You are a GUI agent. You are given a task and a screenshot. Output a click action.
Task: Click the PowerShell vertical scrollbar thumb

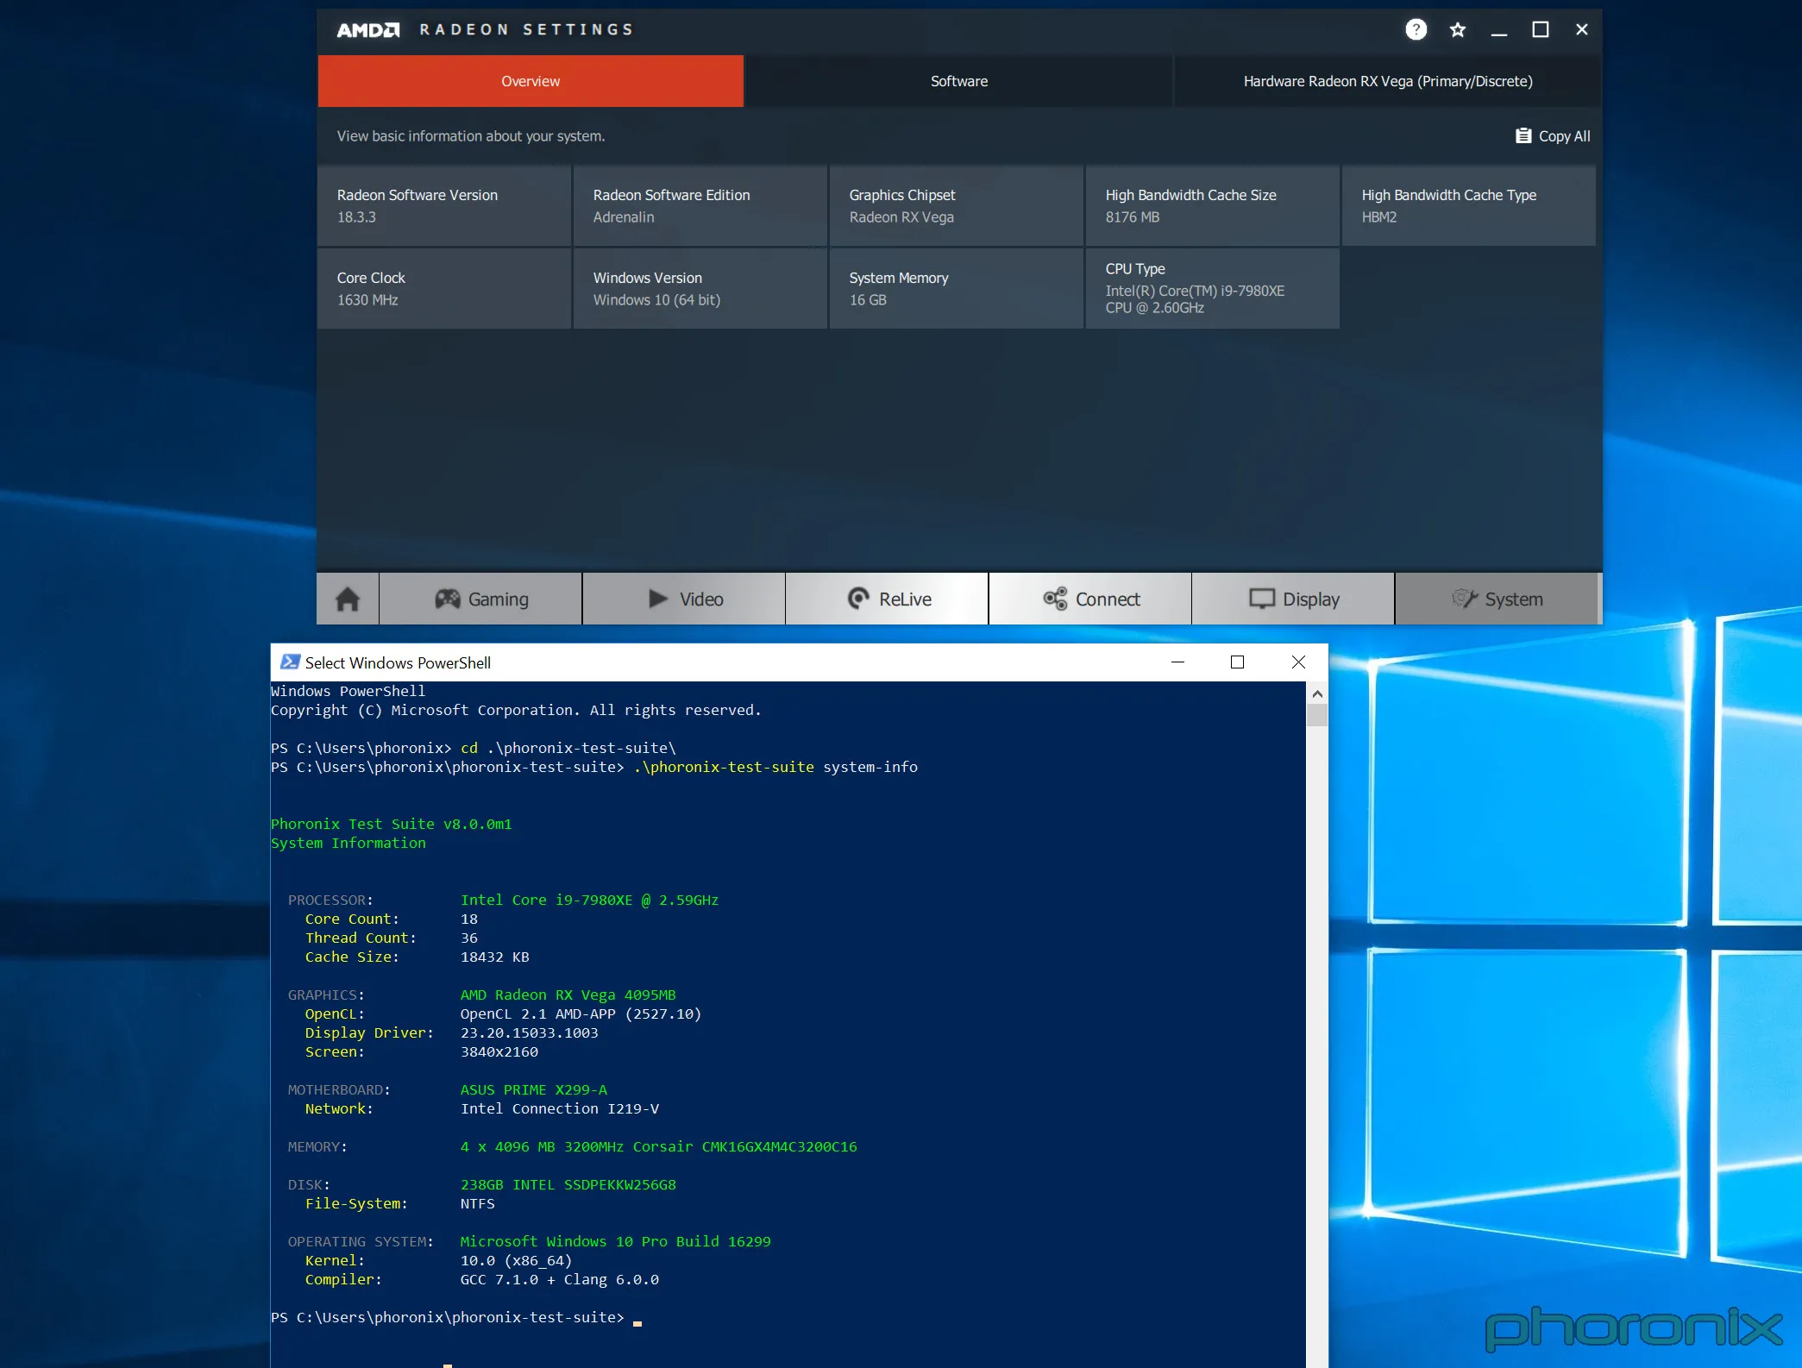1316,716
